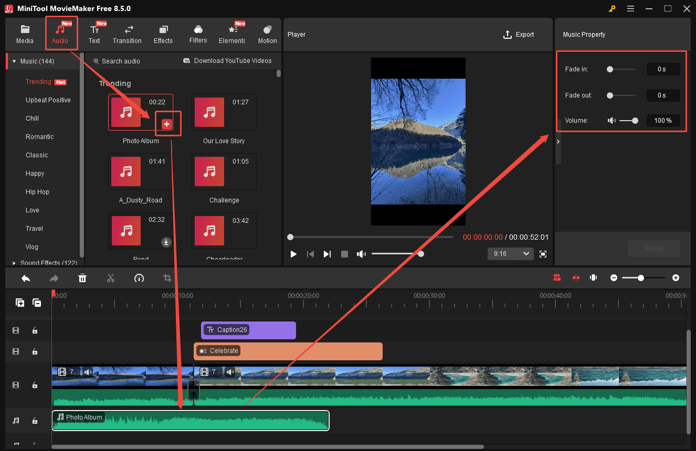This screenshot has height=451, width=696.
Task: Select the Elements tool
Action: tap(231, 33)
